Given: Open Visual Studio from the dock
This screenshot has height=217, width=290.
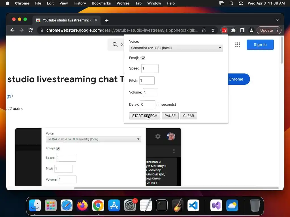Looking at the screenshot, I should (x=216, y=205).
